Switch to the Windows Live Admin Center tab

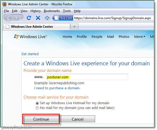pos(36,27)
